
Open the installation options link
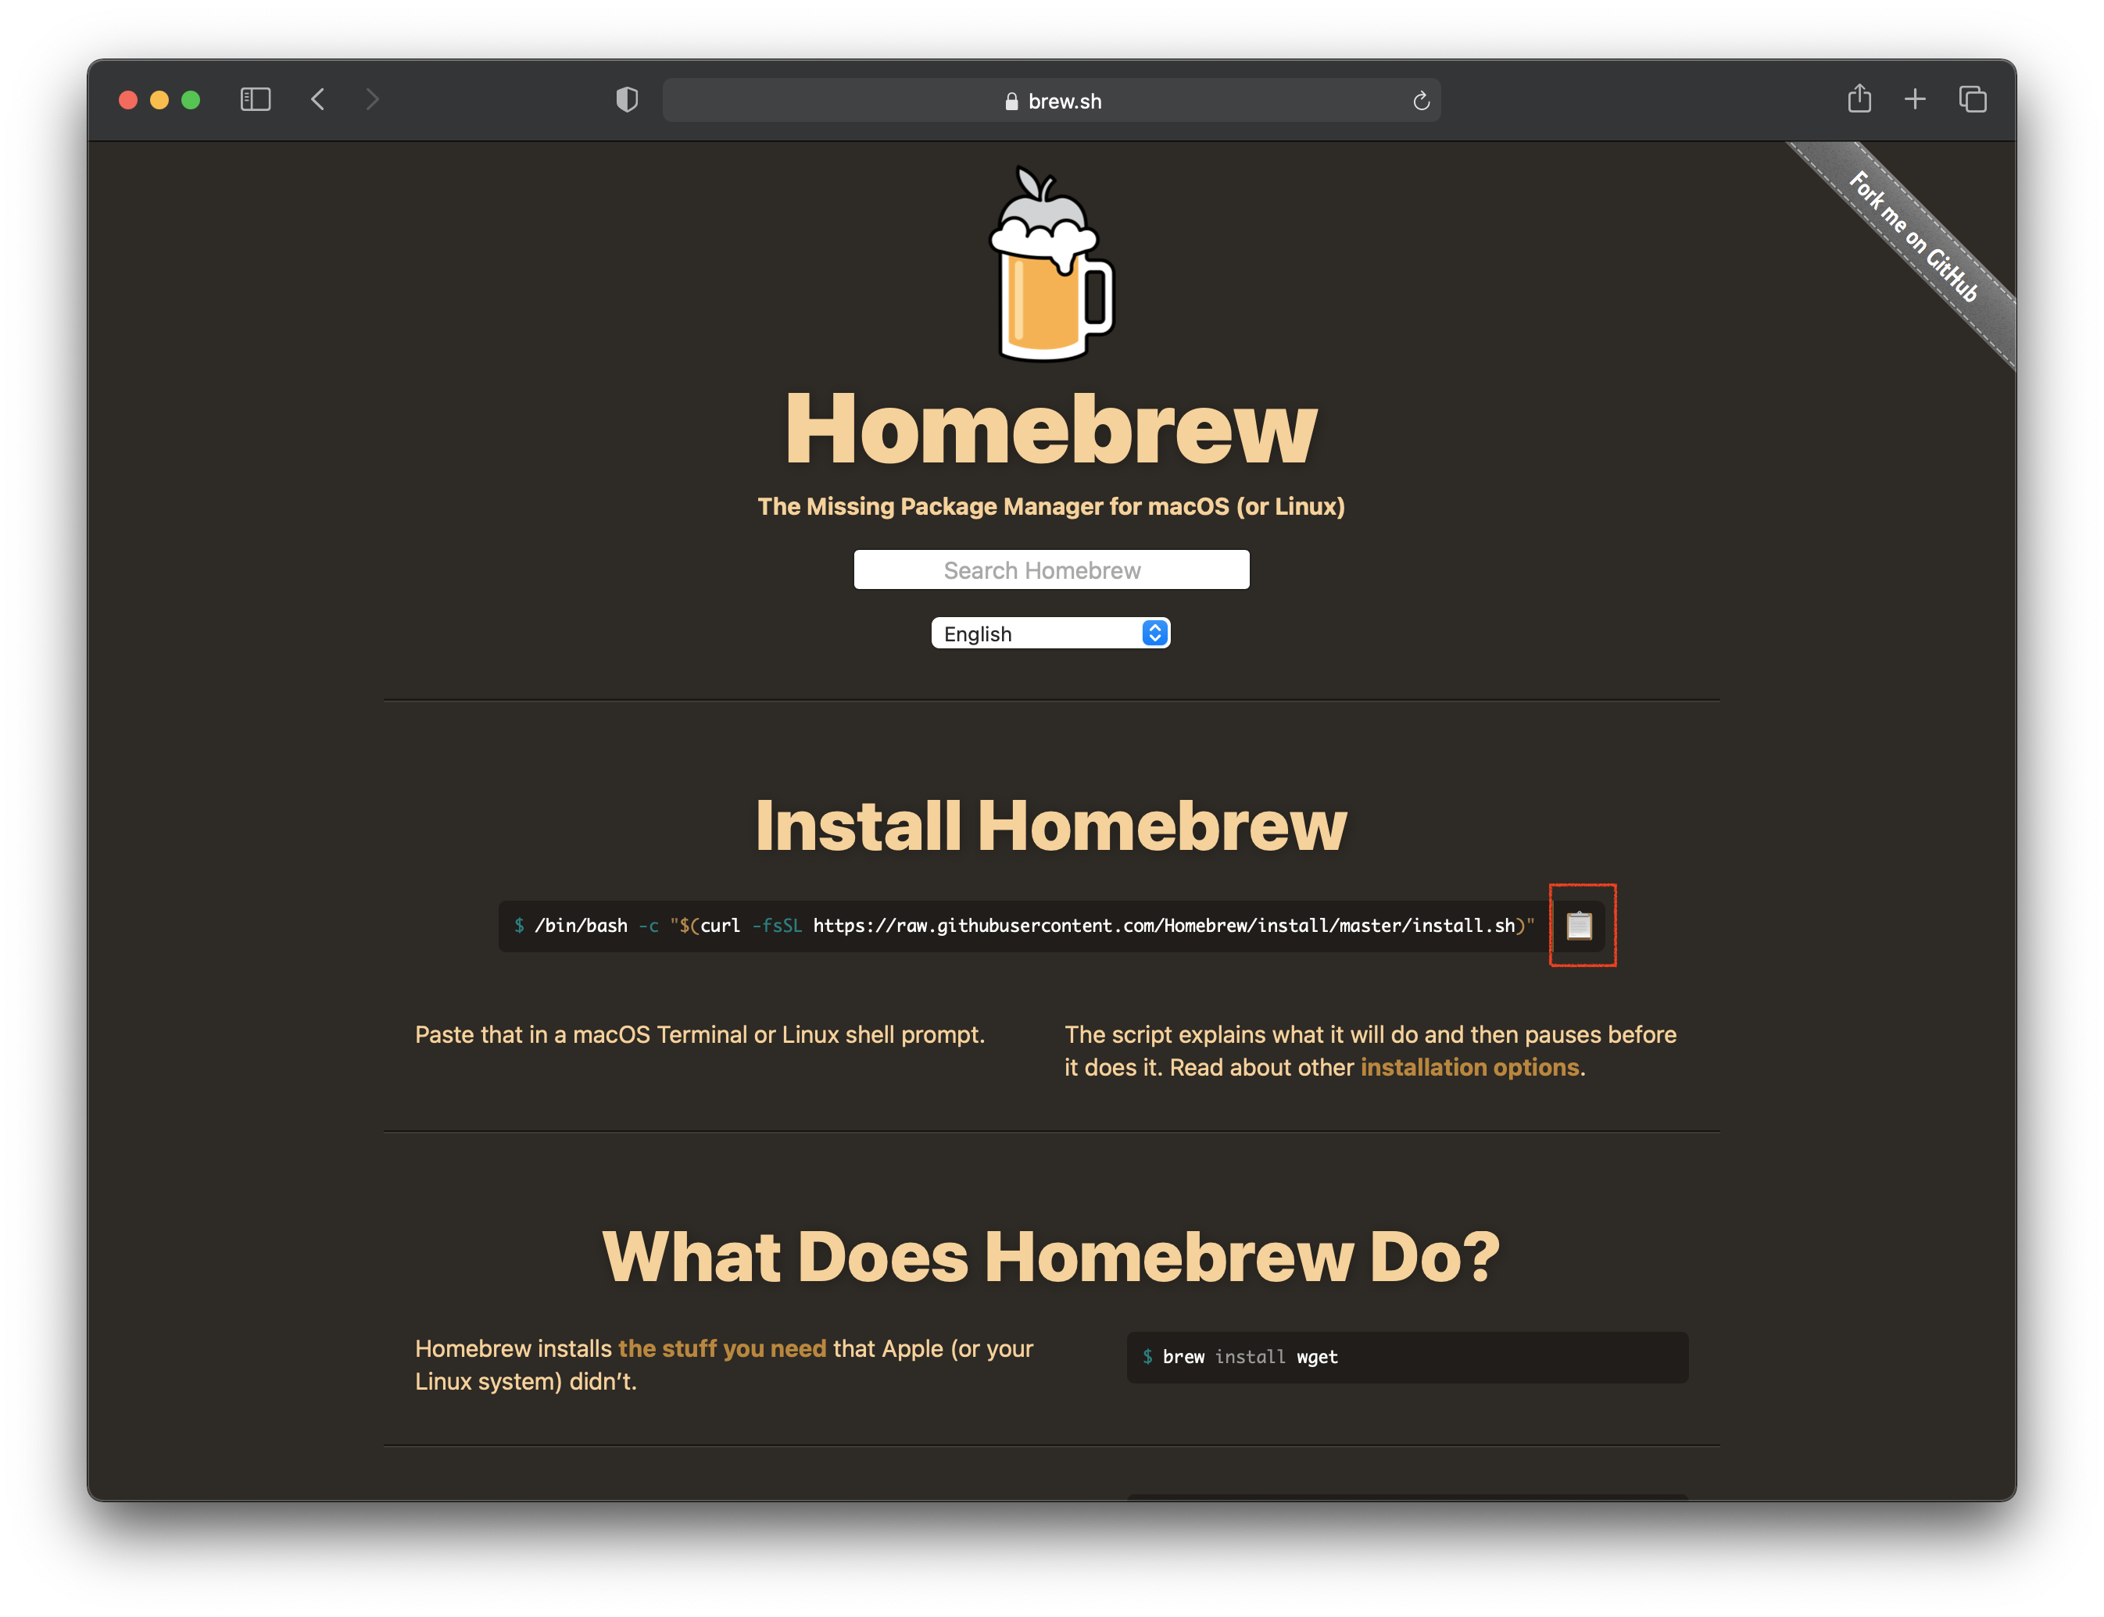click(x=1469, y=1067)
